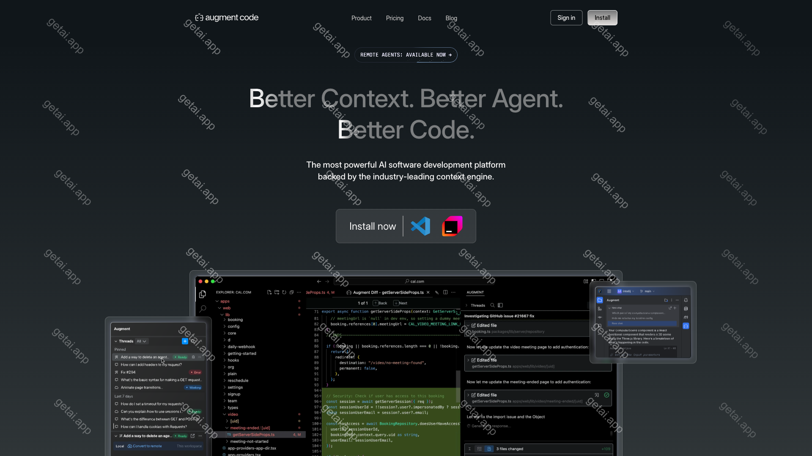Collapse the apps folder in Explorer
This screenshot has height=456, width=812.
(x=217, y=301)
